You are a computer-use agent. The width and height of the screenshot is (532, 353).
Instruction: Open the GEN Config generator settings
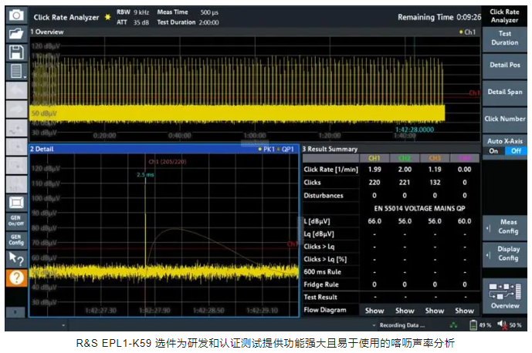coord(16,240)
